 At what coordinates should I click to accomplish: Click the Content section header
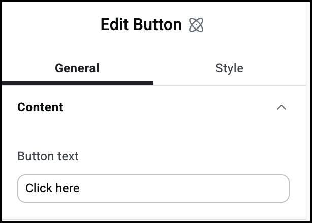(153, 107)
